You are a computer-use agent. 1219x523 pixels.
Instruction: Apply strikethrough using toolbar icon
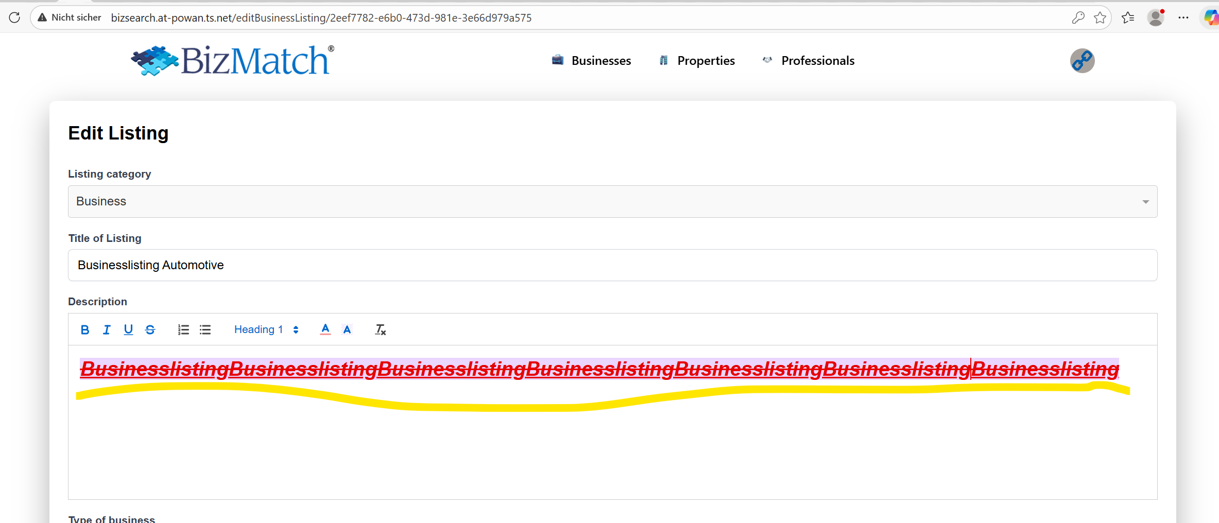(x=150, y=330)
